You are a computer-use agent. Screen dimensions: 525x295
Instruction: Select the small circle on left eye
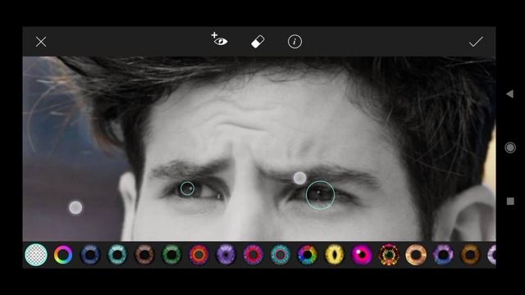(x=187, y=188)
